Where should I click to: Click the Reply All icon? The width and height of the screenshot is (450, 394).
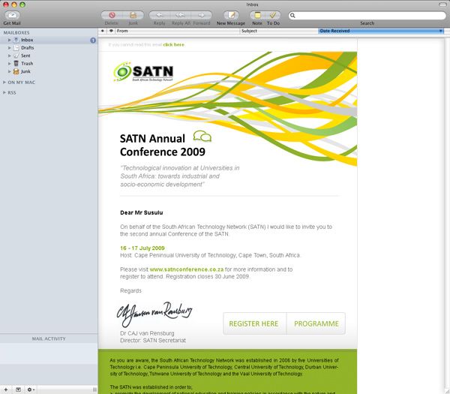[x=180, y=15]
